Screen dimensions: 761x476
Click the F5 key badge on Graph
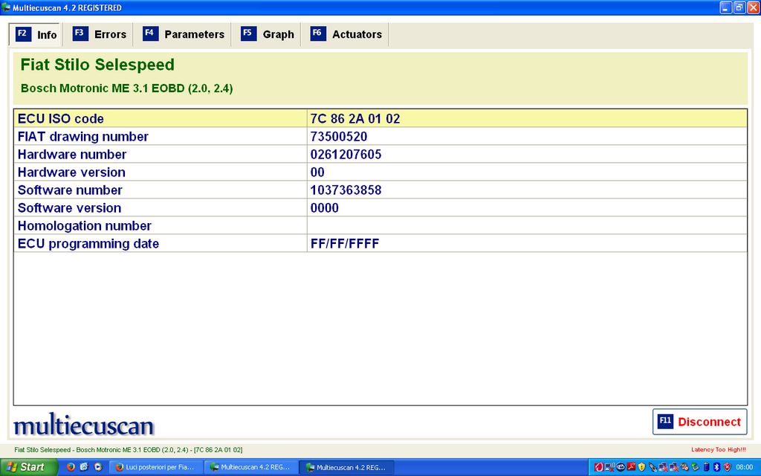point(248,33)
